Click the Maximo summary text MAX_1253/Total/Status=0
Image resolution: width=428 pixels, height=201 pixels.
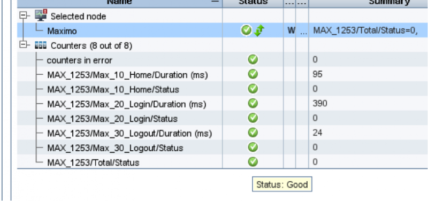coord(365,30)
